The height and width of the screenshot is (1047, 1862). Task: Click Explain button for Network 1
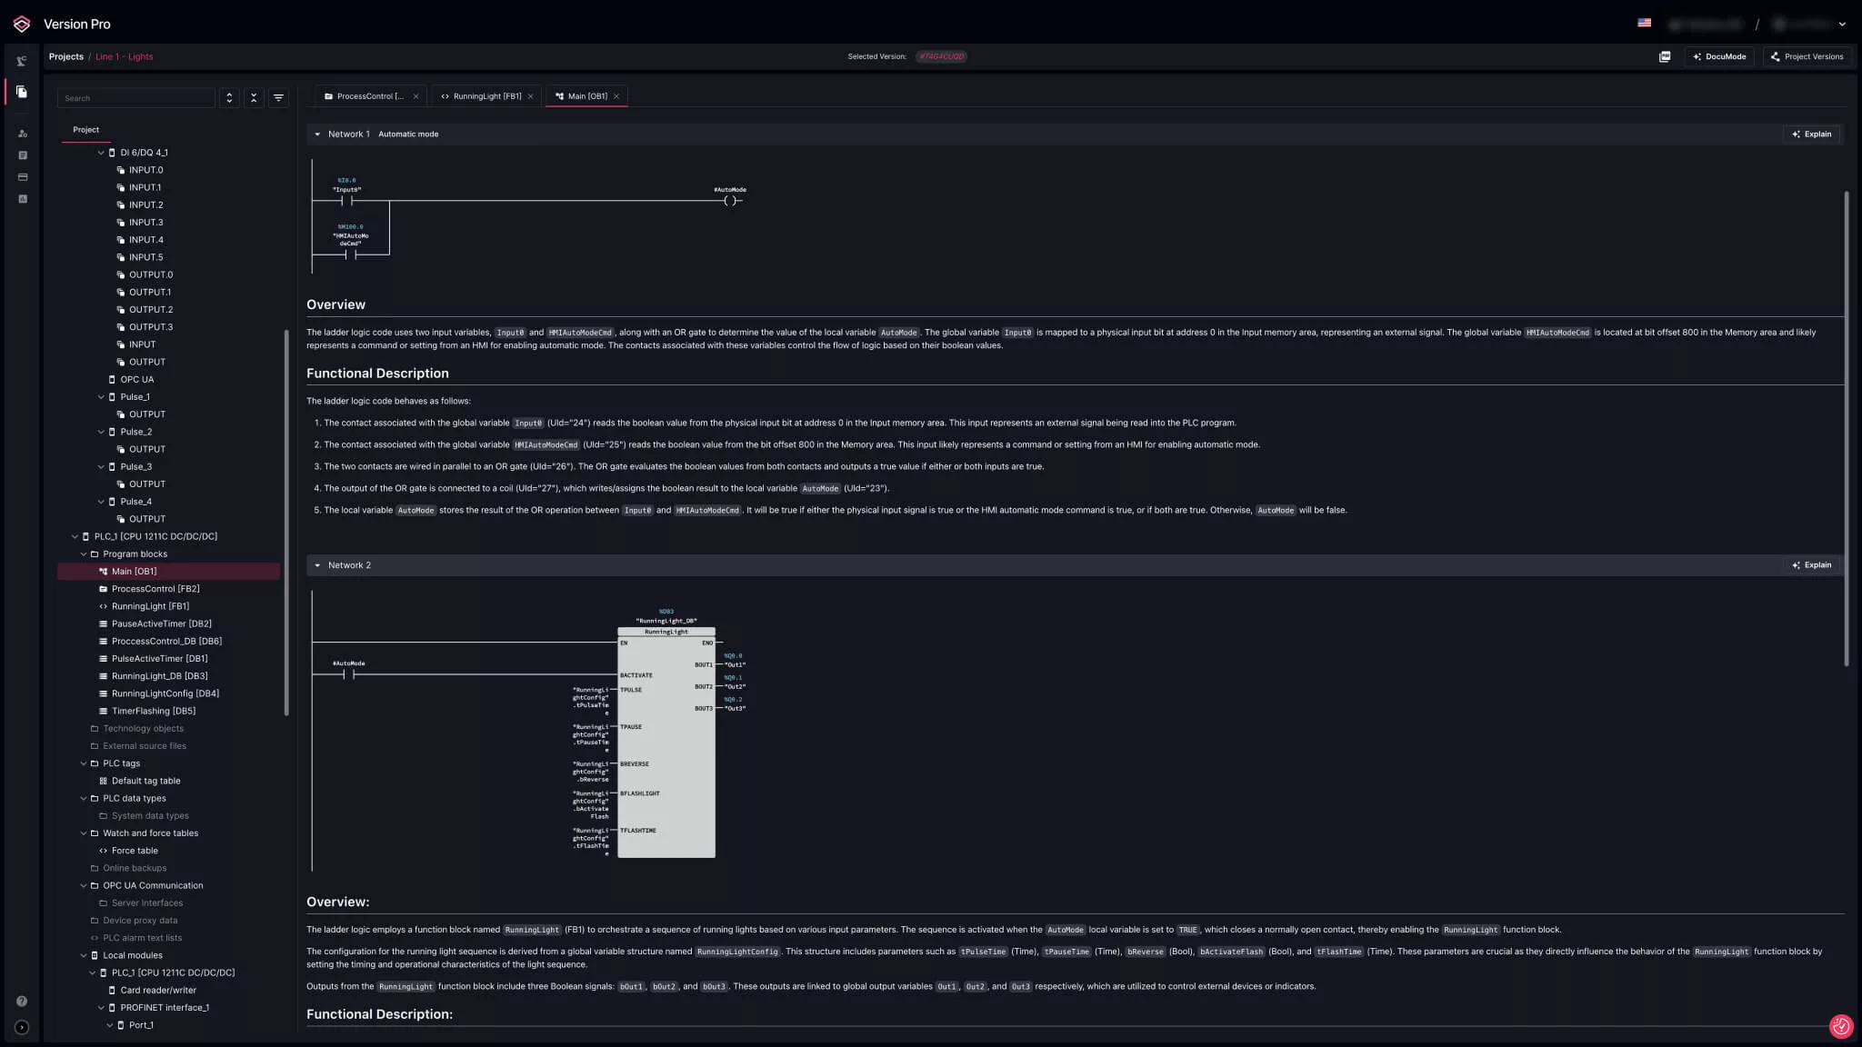(x=1811, y=135)
